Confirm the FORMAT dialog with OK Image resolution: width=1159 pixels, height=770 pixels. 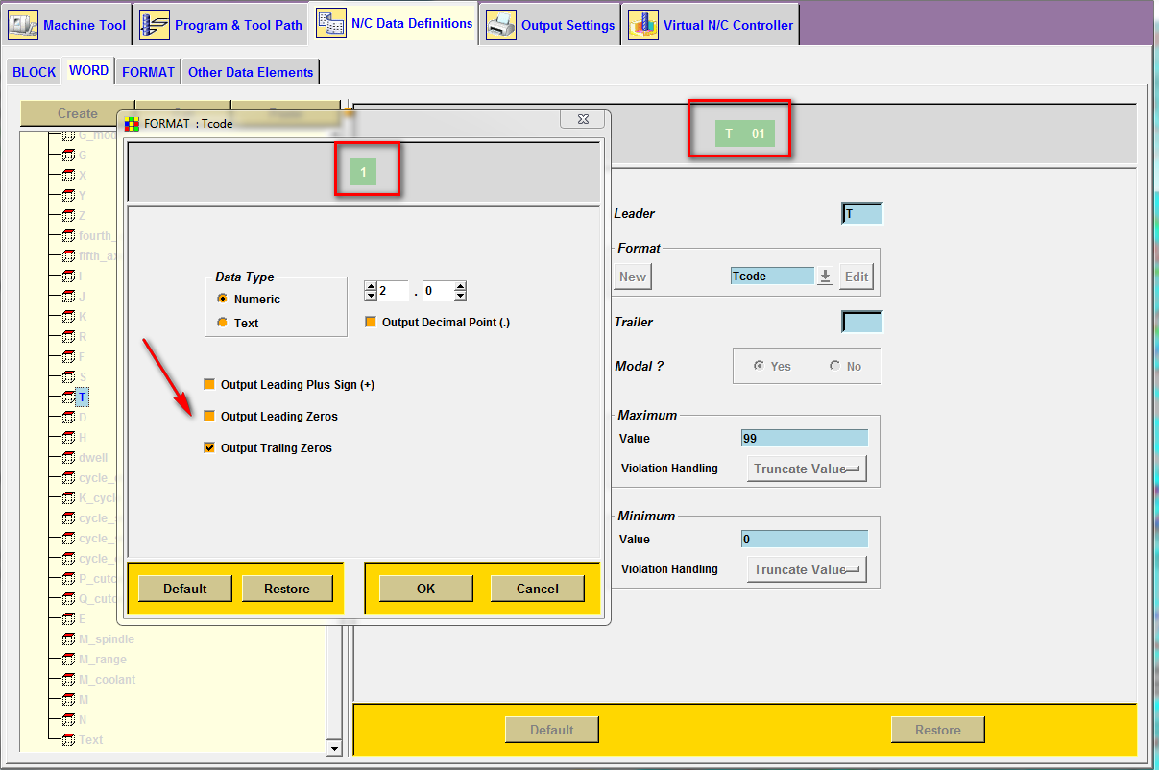[426, 589]
